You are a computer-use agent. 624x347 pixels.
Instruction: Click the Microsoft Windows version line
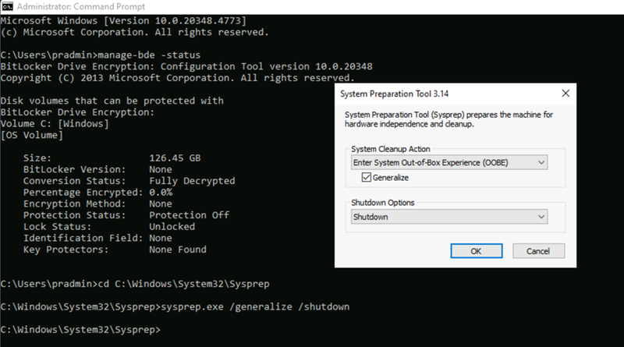pyautogui.click(x=123, y=21)
